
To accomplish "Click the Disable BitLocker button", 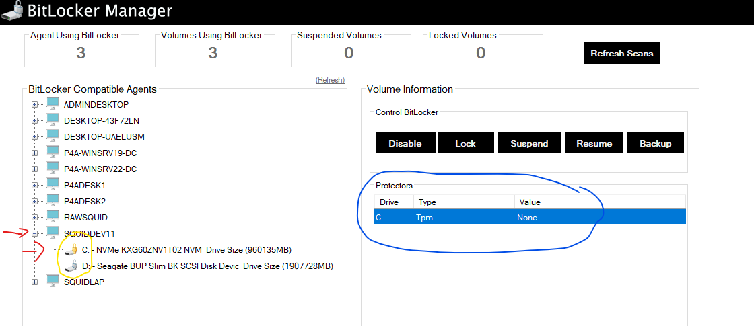I will coord(405,143).
